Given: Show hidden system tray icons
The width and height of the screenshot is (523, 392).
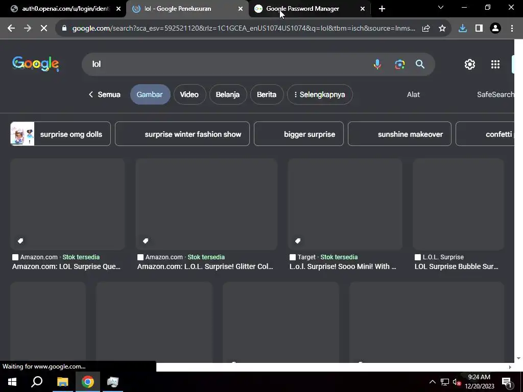Looking at the screenshot, I should pyautogui.click(x=432, y=382).
